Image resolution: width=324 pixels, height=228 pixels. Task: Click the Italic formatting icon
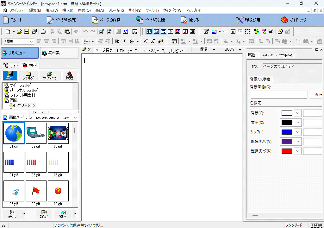point(124,41)
